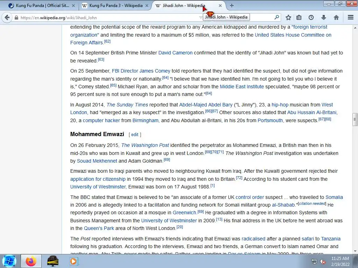Screen dimensions: 358x268
Task: Open the "foreign terrorist" link
Action: 309,27
